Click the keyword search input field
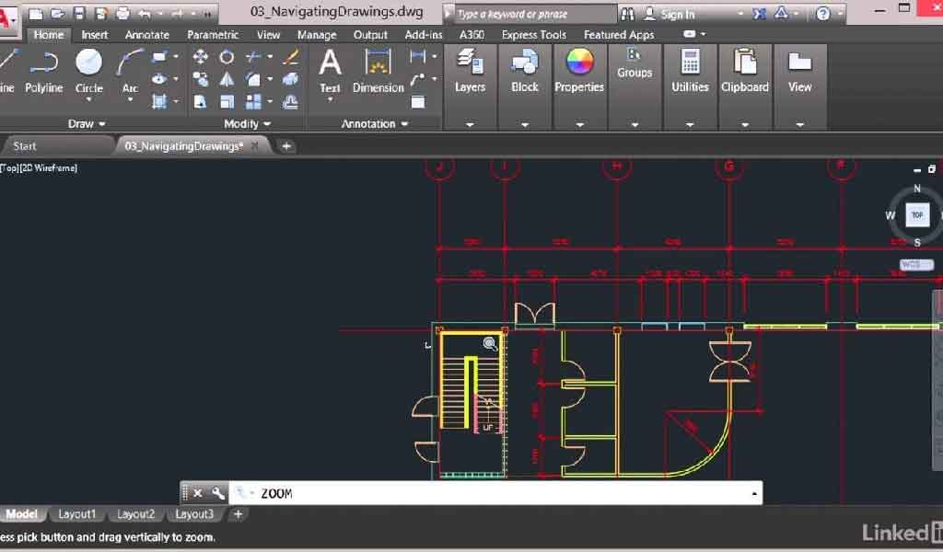Viewport: 943px width, 552px height. (534, 13)
